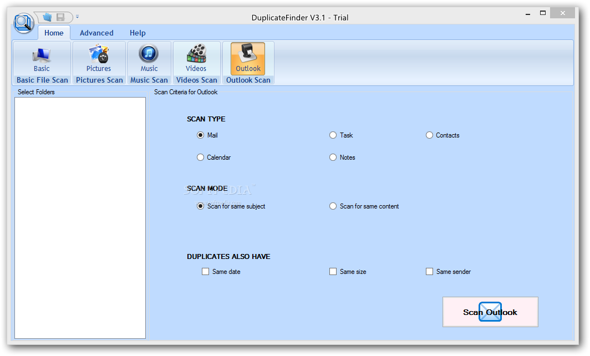Viewport: 590px width, 356px height.
Task: Click the Pictures Scan group label
Action: click(x=99, y=80)
